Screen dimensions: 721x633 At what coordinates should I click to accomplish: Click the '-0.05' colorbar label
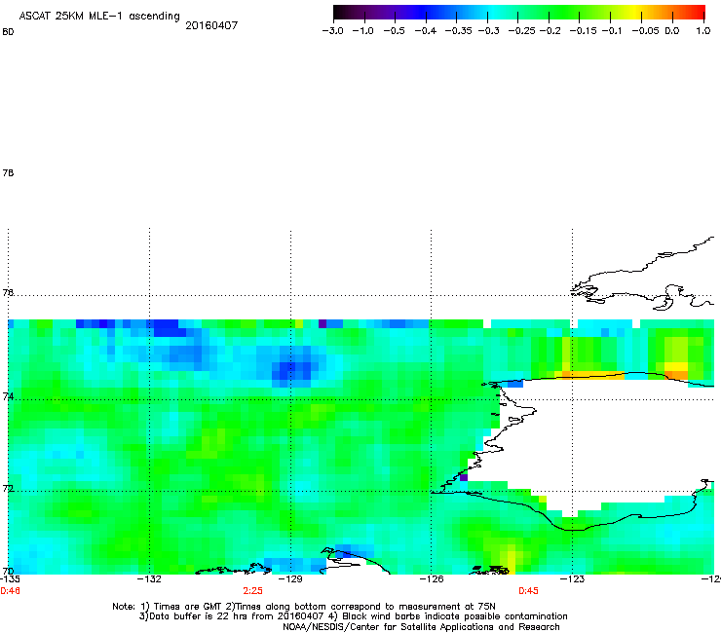(645, 31)
